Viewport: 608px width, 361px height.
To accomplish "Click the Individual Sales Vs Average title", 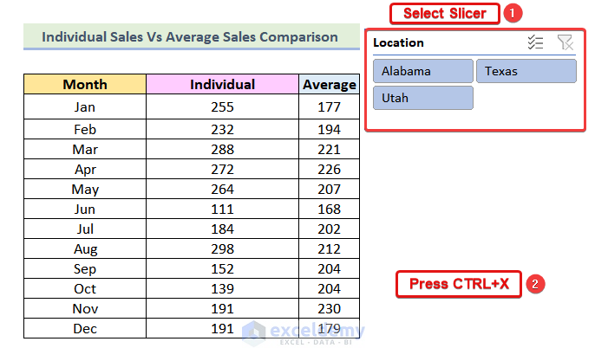I will coord(190,37).
